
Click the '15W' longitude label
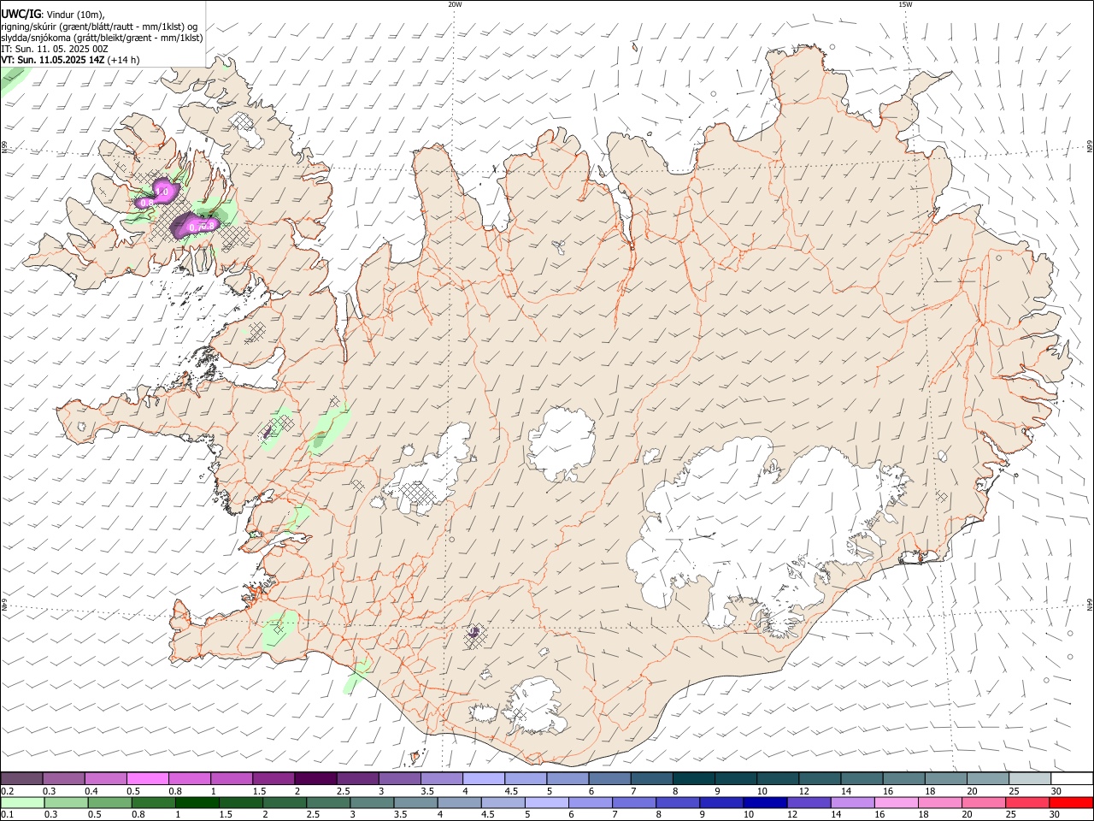[905, 4]
